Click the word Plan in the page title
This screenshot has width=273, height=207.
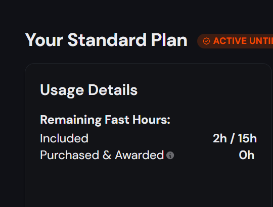[x=169, y=40]
